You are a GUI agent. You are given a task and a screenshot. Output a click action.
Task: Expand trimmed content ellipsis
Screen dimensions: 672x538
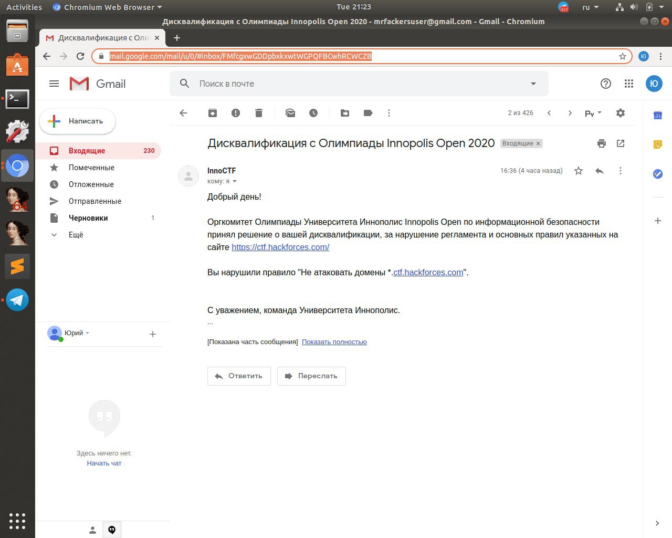[210, 323]
